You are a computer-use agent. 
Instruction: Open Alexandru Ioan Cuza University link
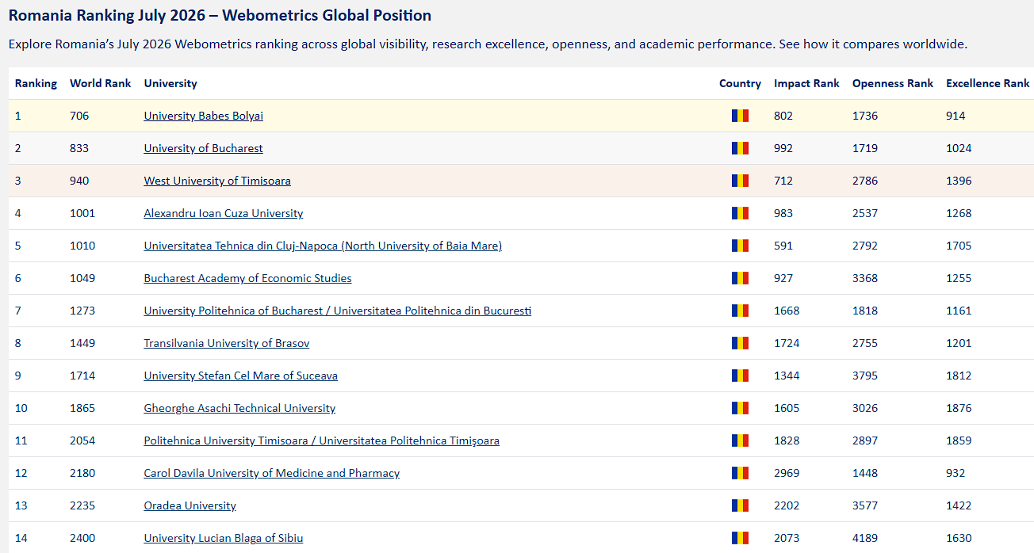pyautogui.click(x=223, y=213)
